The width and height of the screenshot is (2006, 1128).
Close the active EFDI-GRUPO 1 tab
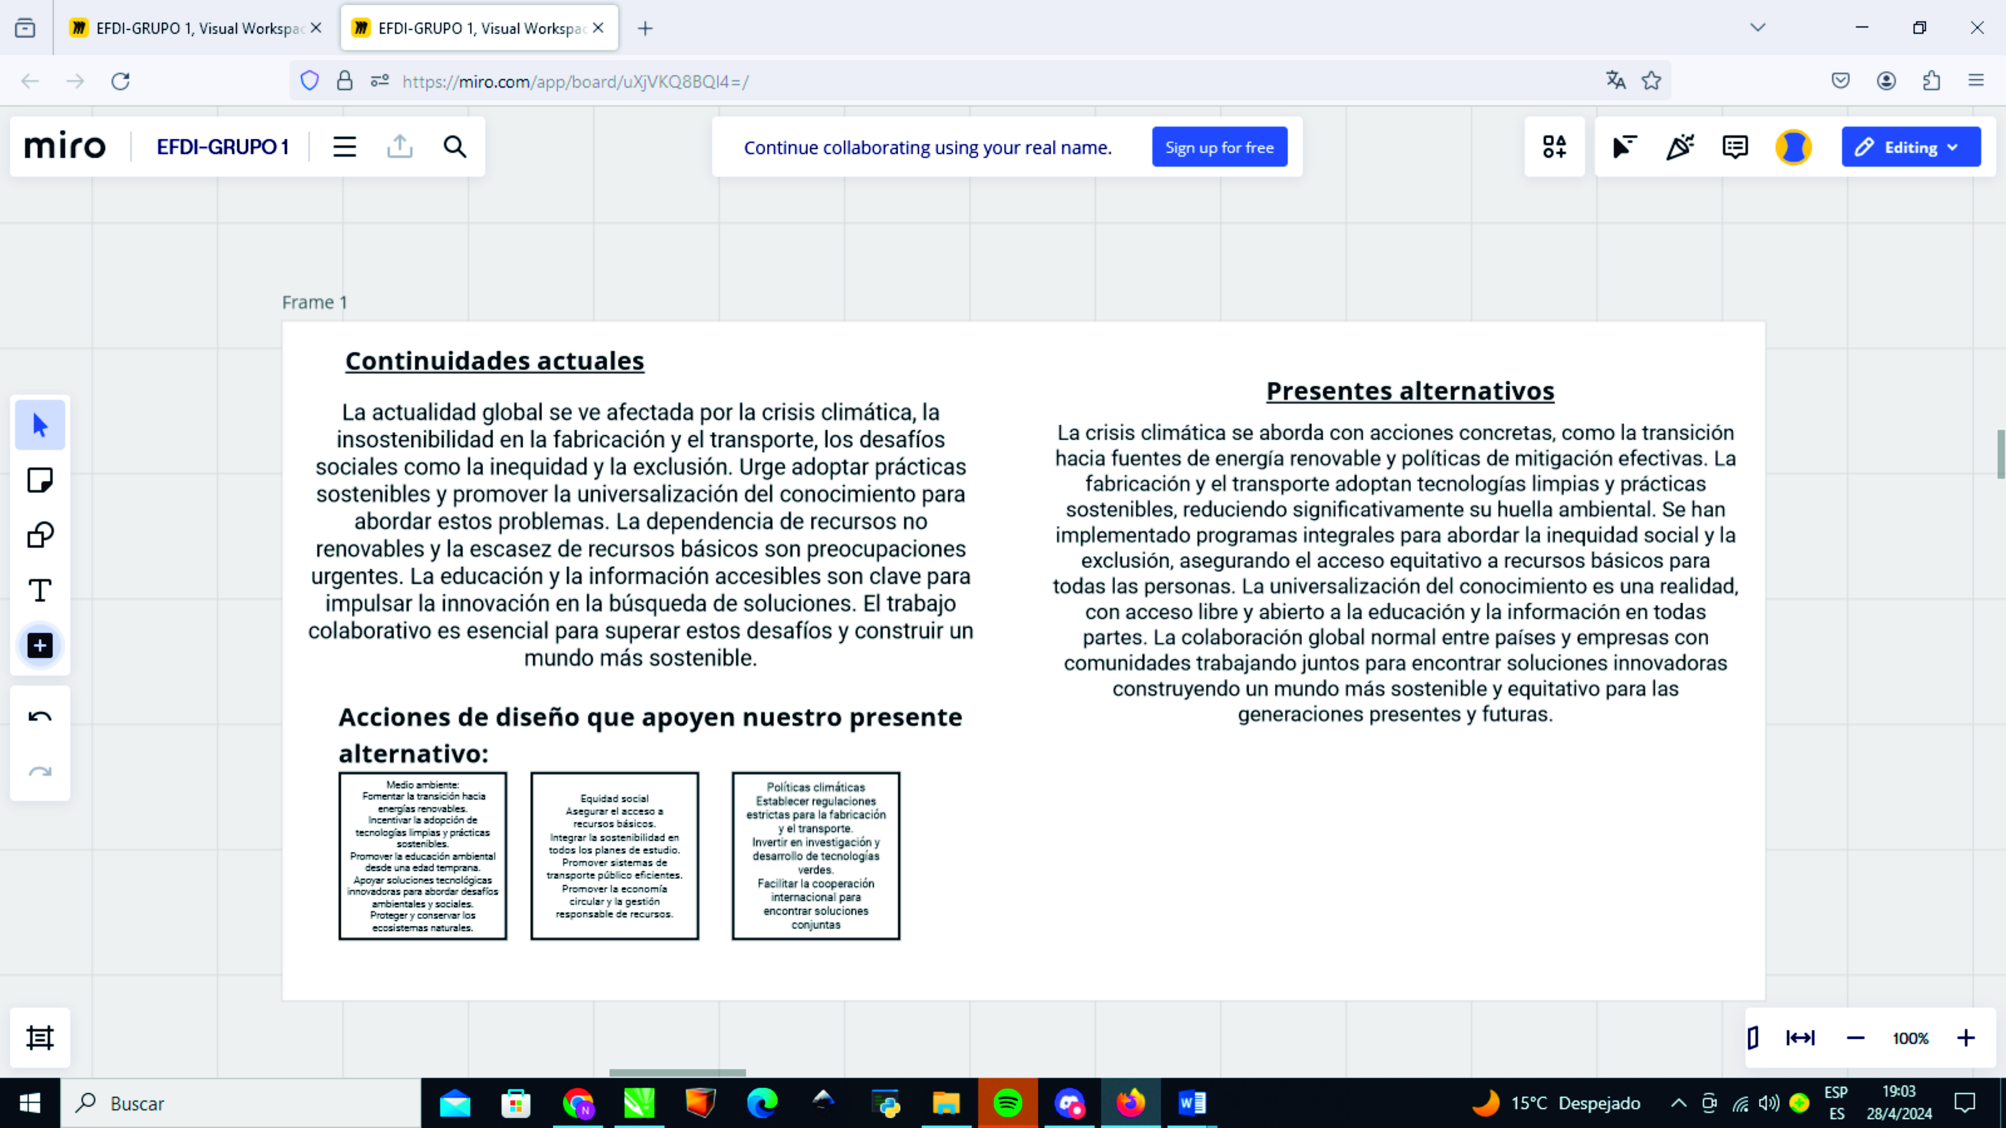[x=598, y=28]
